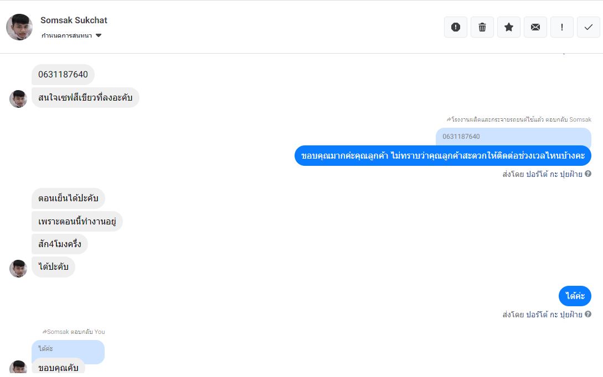Viewport: 603px width, 377px height.
Task: Click the ขอบคุณคับ message at the bottom
Action: [x=58, y=368]
